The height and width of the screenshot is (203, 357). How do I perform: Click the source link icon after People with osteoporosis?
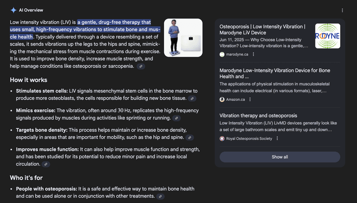pos(160,197)
